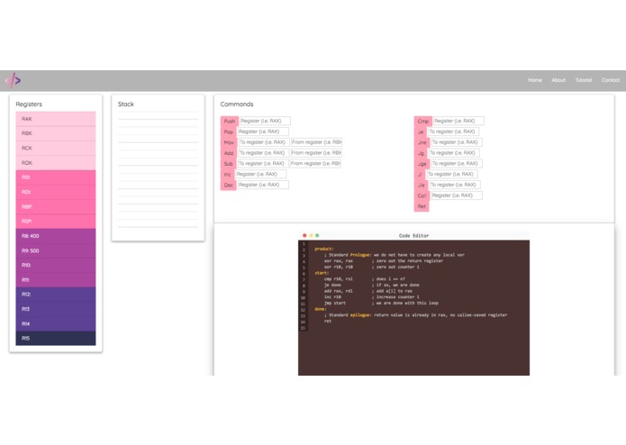Click the Jne command button
Screen dimensions: 626x445
point(422,142)
